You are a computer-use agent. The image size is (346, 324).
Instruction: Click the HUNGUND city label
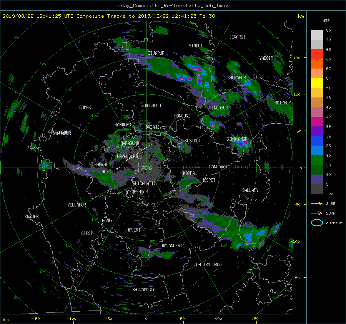(182, 116)
